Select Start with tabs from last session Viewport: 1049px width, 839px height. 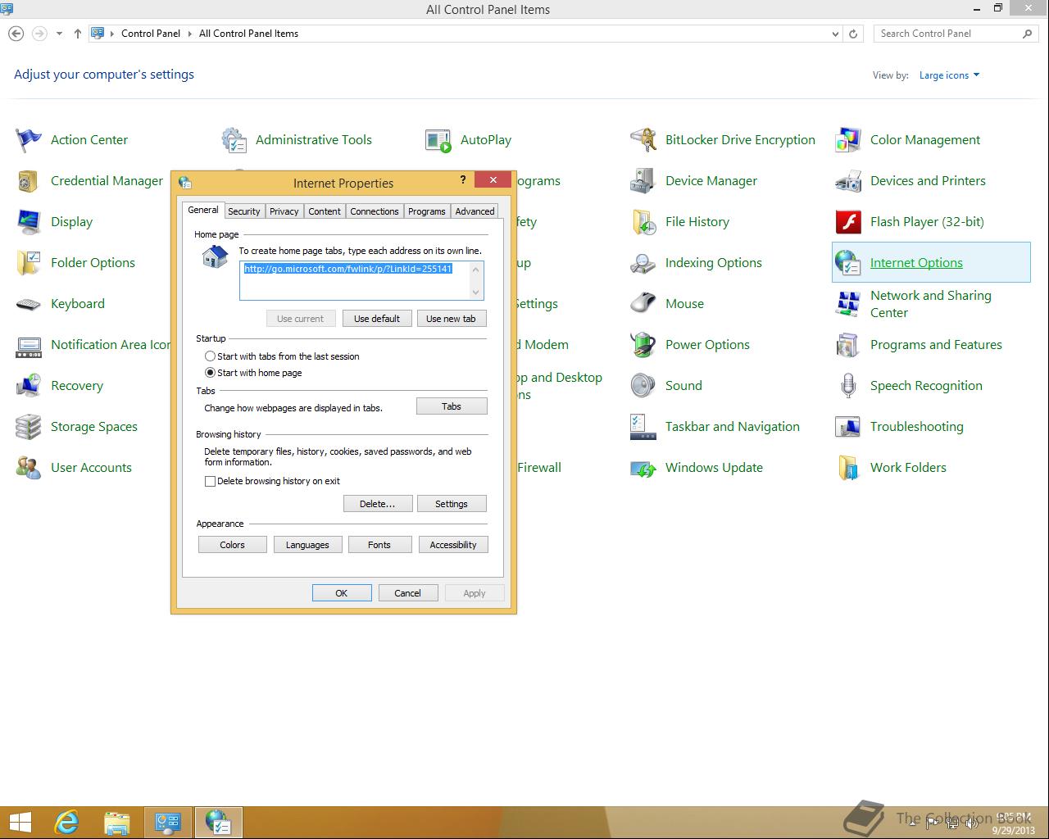coord(211,356)
